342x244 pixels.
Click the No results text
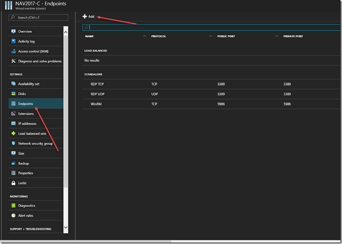click(x=92, y=60)
